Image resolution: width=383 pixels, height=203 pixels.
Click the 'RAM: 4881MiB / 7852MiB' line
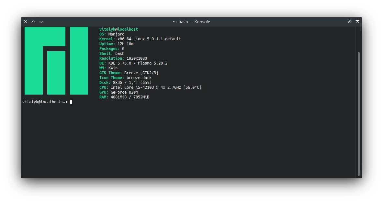124,97
